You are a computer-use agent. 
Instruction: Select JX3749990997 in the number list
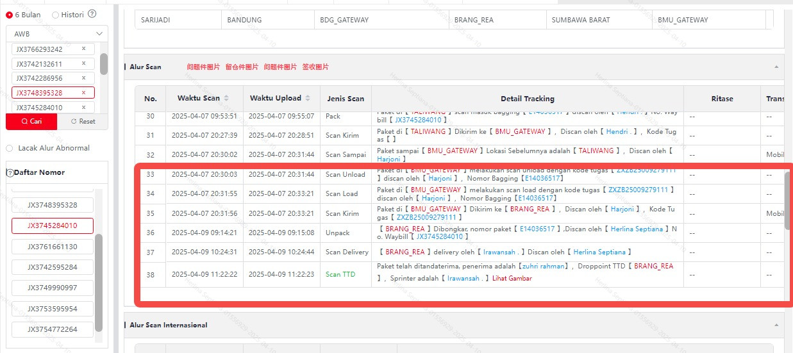tap(53, 288)
